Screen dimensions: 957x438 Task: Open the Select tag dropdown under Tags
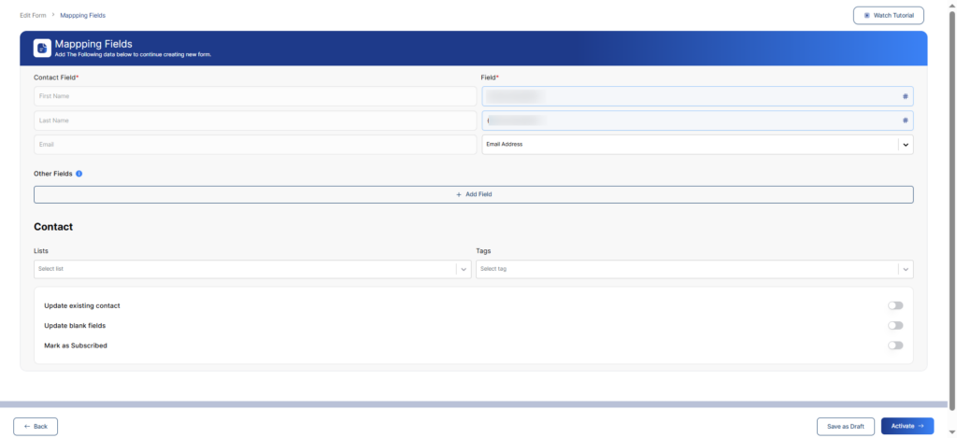[x=905, y=269]
